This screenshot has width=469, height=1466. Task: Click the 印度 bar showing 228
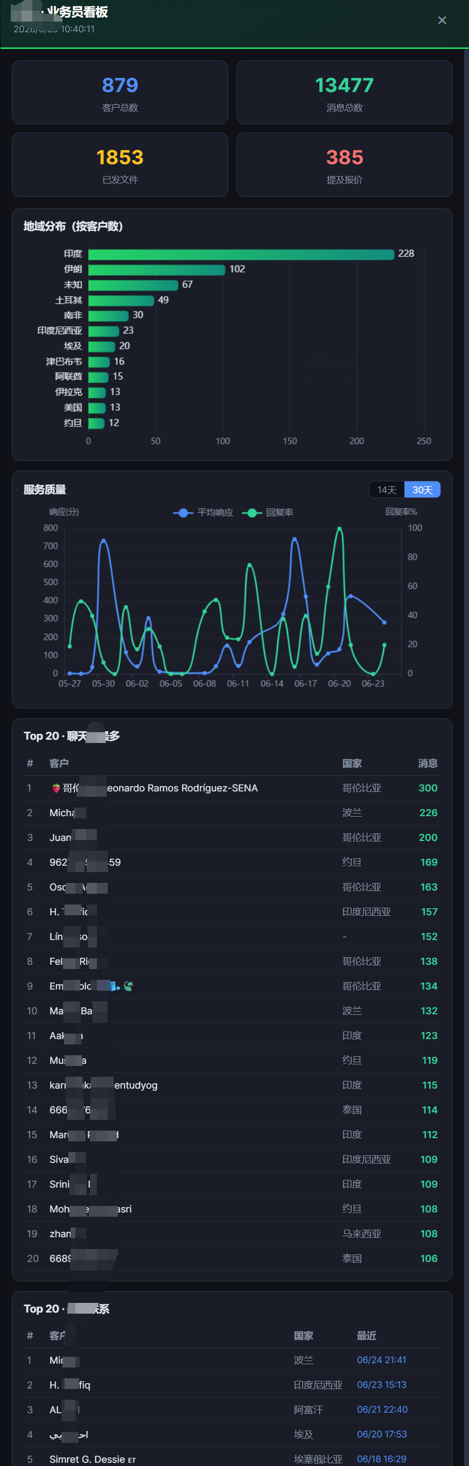pos(241,254)
